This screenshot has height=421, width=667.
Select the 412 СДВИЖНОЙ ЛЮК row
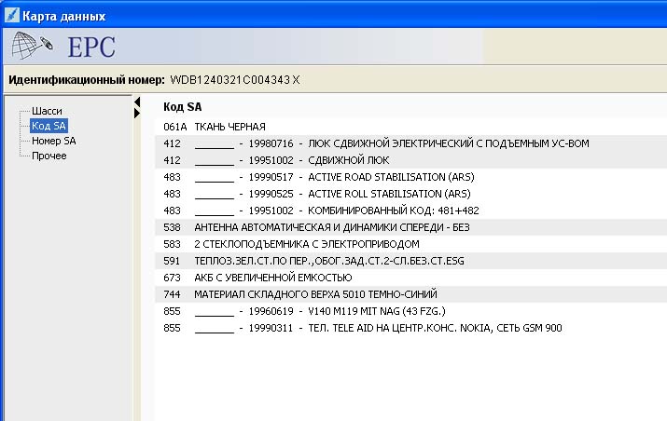click(x=410, y=160)
